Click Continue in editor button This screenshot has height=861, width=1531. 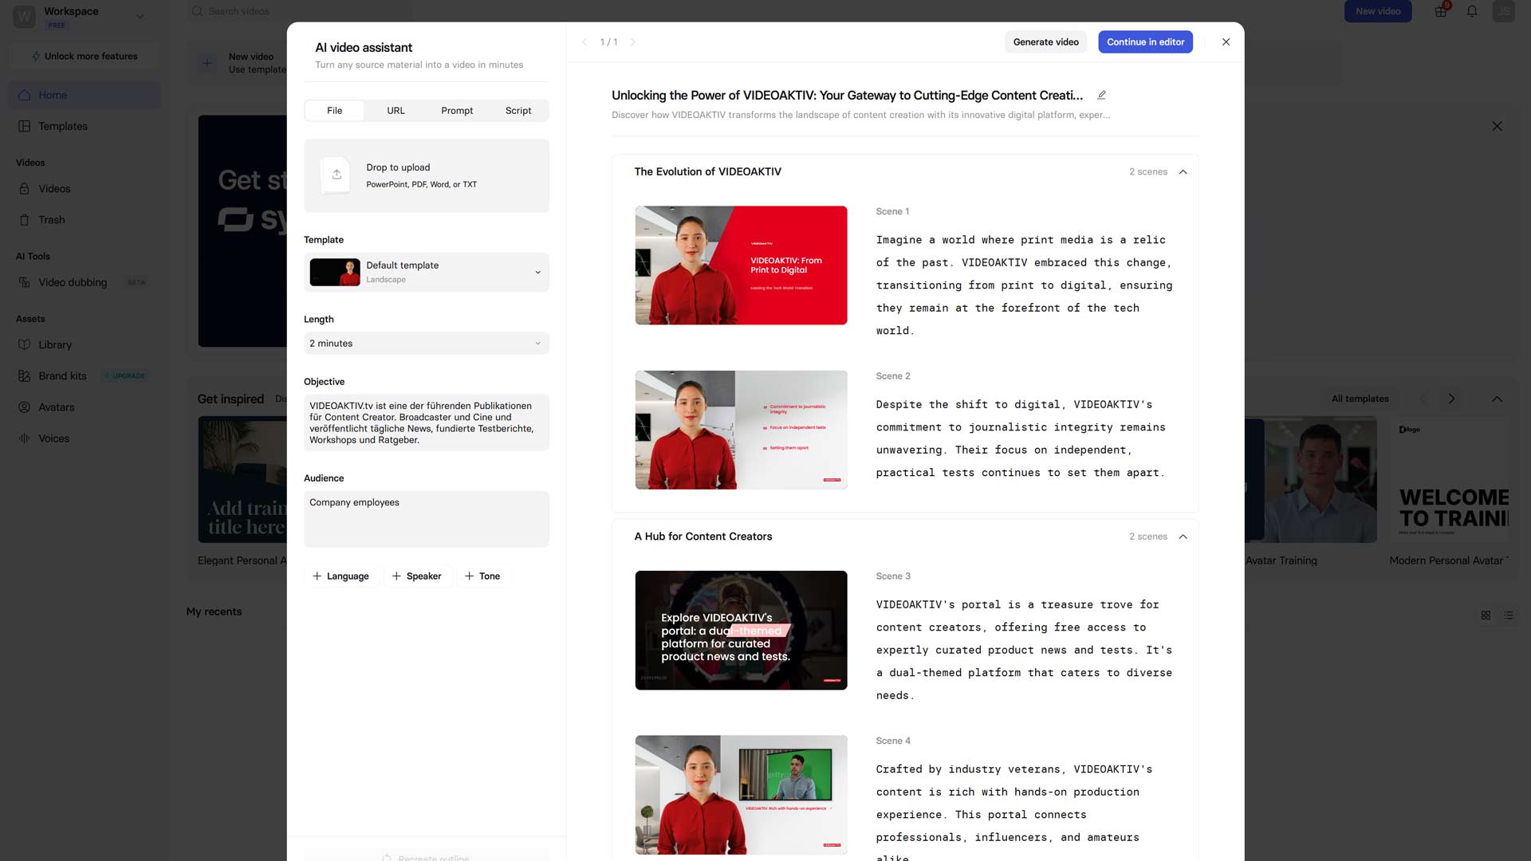pos(1145,42)
